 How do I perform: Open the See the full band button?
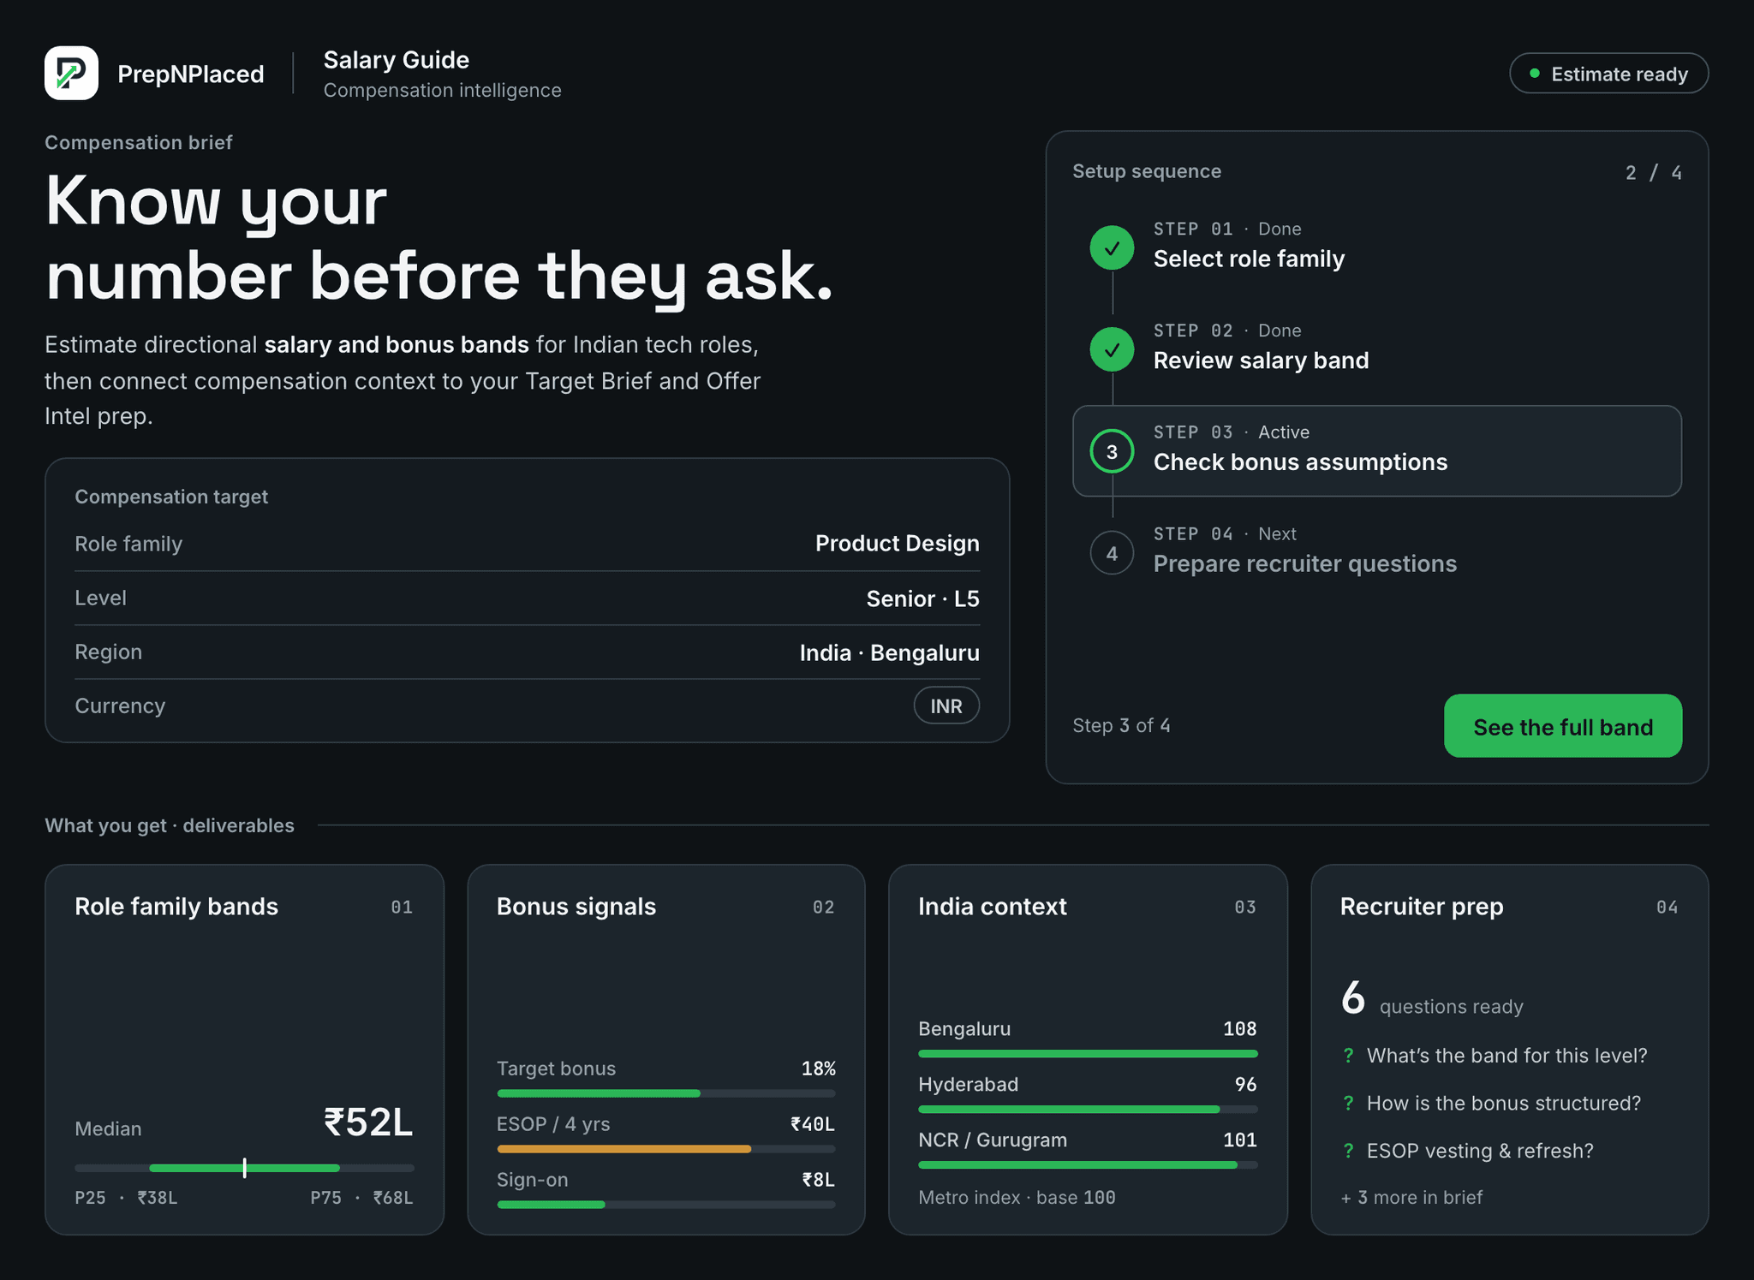pyautogui.click(x=1562, y=726)
